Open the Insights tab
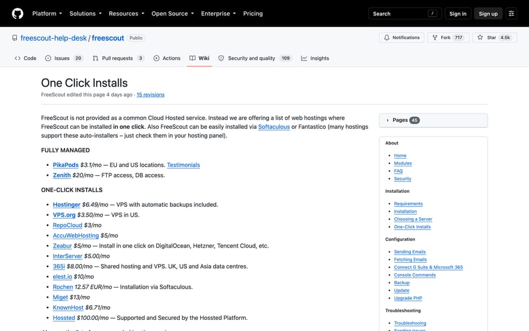 coord(315,58)
